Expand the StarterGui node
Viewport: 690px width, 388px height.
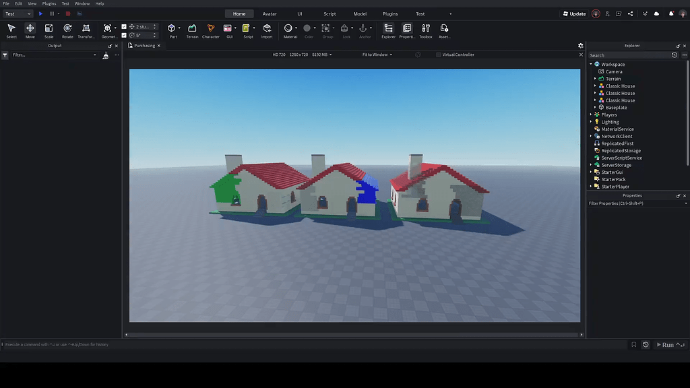click(x=591, y=172)
